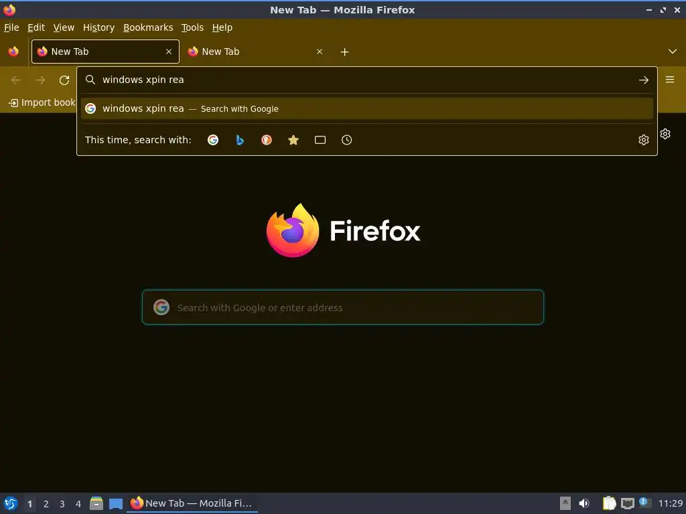Viewport: 686px width, 514px height.
Task: Switch to the second New Tab
Action: coord(256,52)
